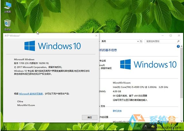Close the About Windows dialog
Viewport: 184px width, 131px height.
pyautogui.click(x=96, y=36)
